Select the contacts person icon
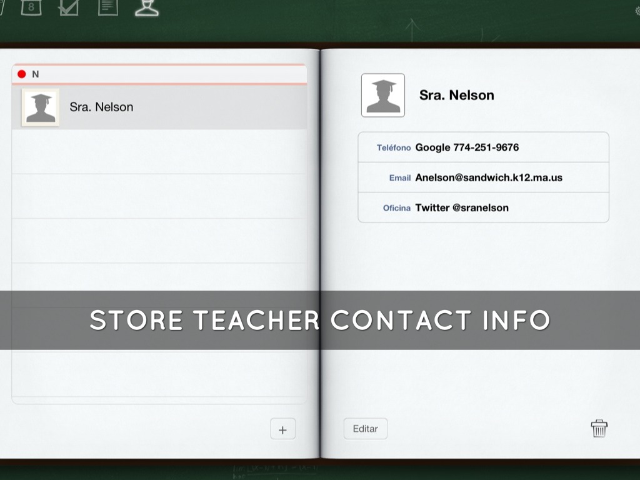Screen dimensions: 640x480 click(147, 7)
